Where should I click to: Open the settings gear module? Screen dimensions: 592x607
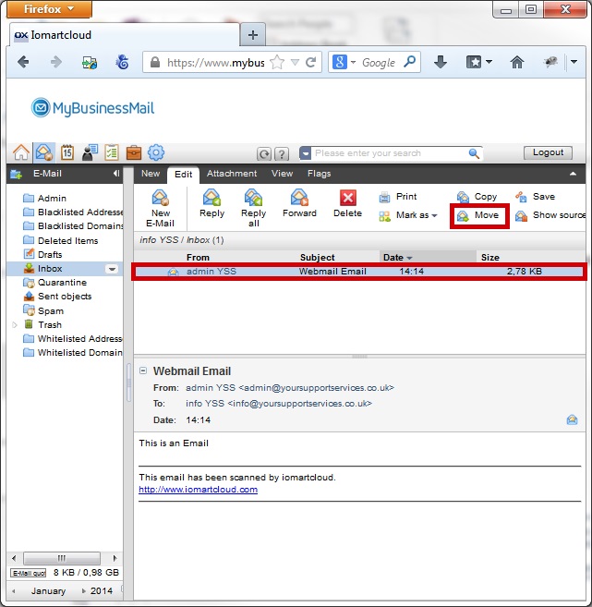click(x=156, y=152)
